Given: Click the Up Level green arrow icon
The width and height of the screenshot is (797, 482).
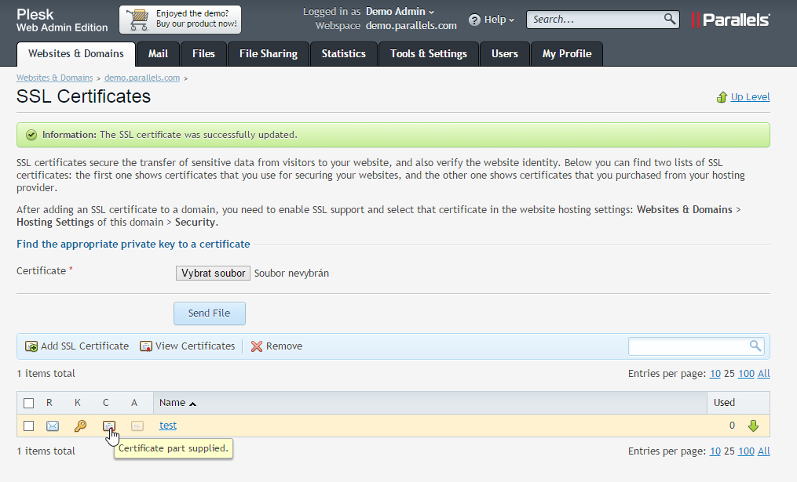Looking at the screenshot, I should (722, 97).
